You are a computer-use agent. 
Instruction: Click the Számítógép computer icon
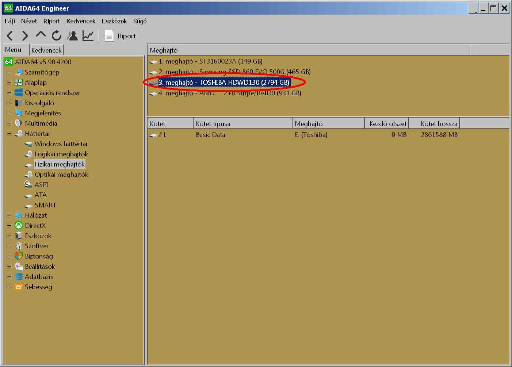coord(19,72)
